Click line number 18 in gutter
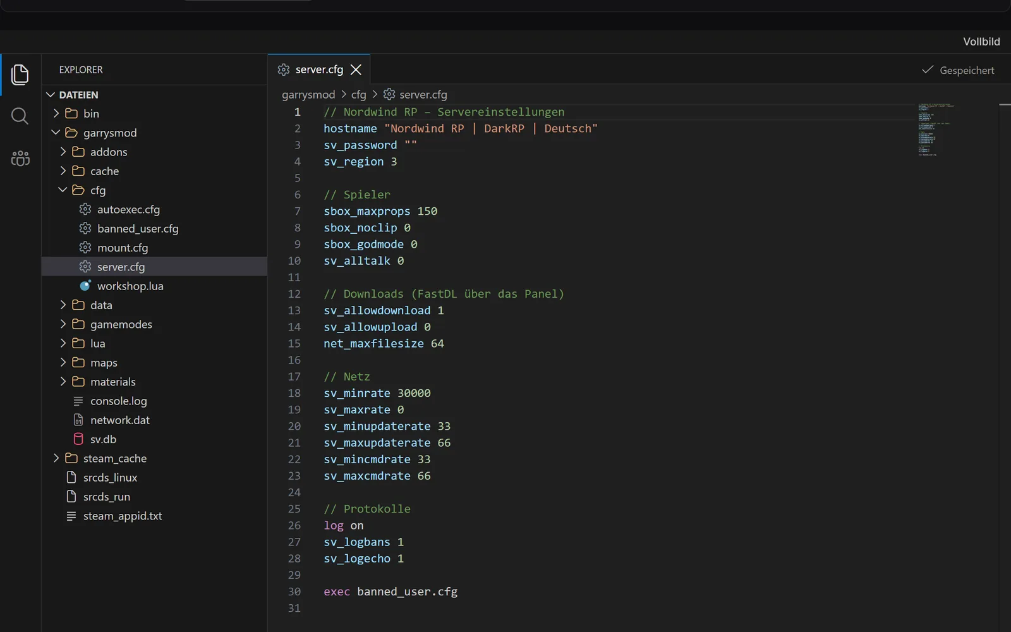Viewport: 1011px width, 632px height. (x=294, y=393)
